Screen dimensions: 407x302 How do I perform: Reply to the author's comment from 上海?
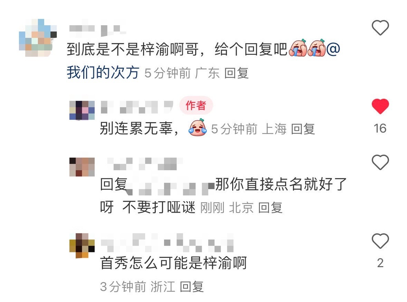303,129
